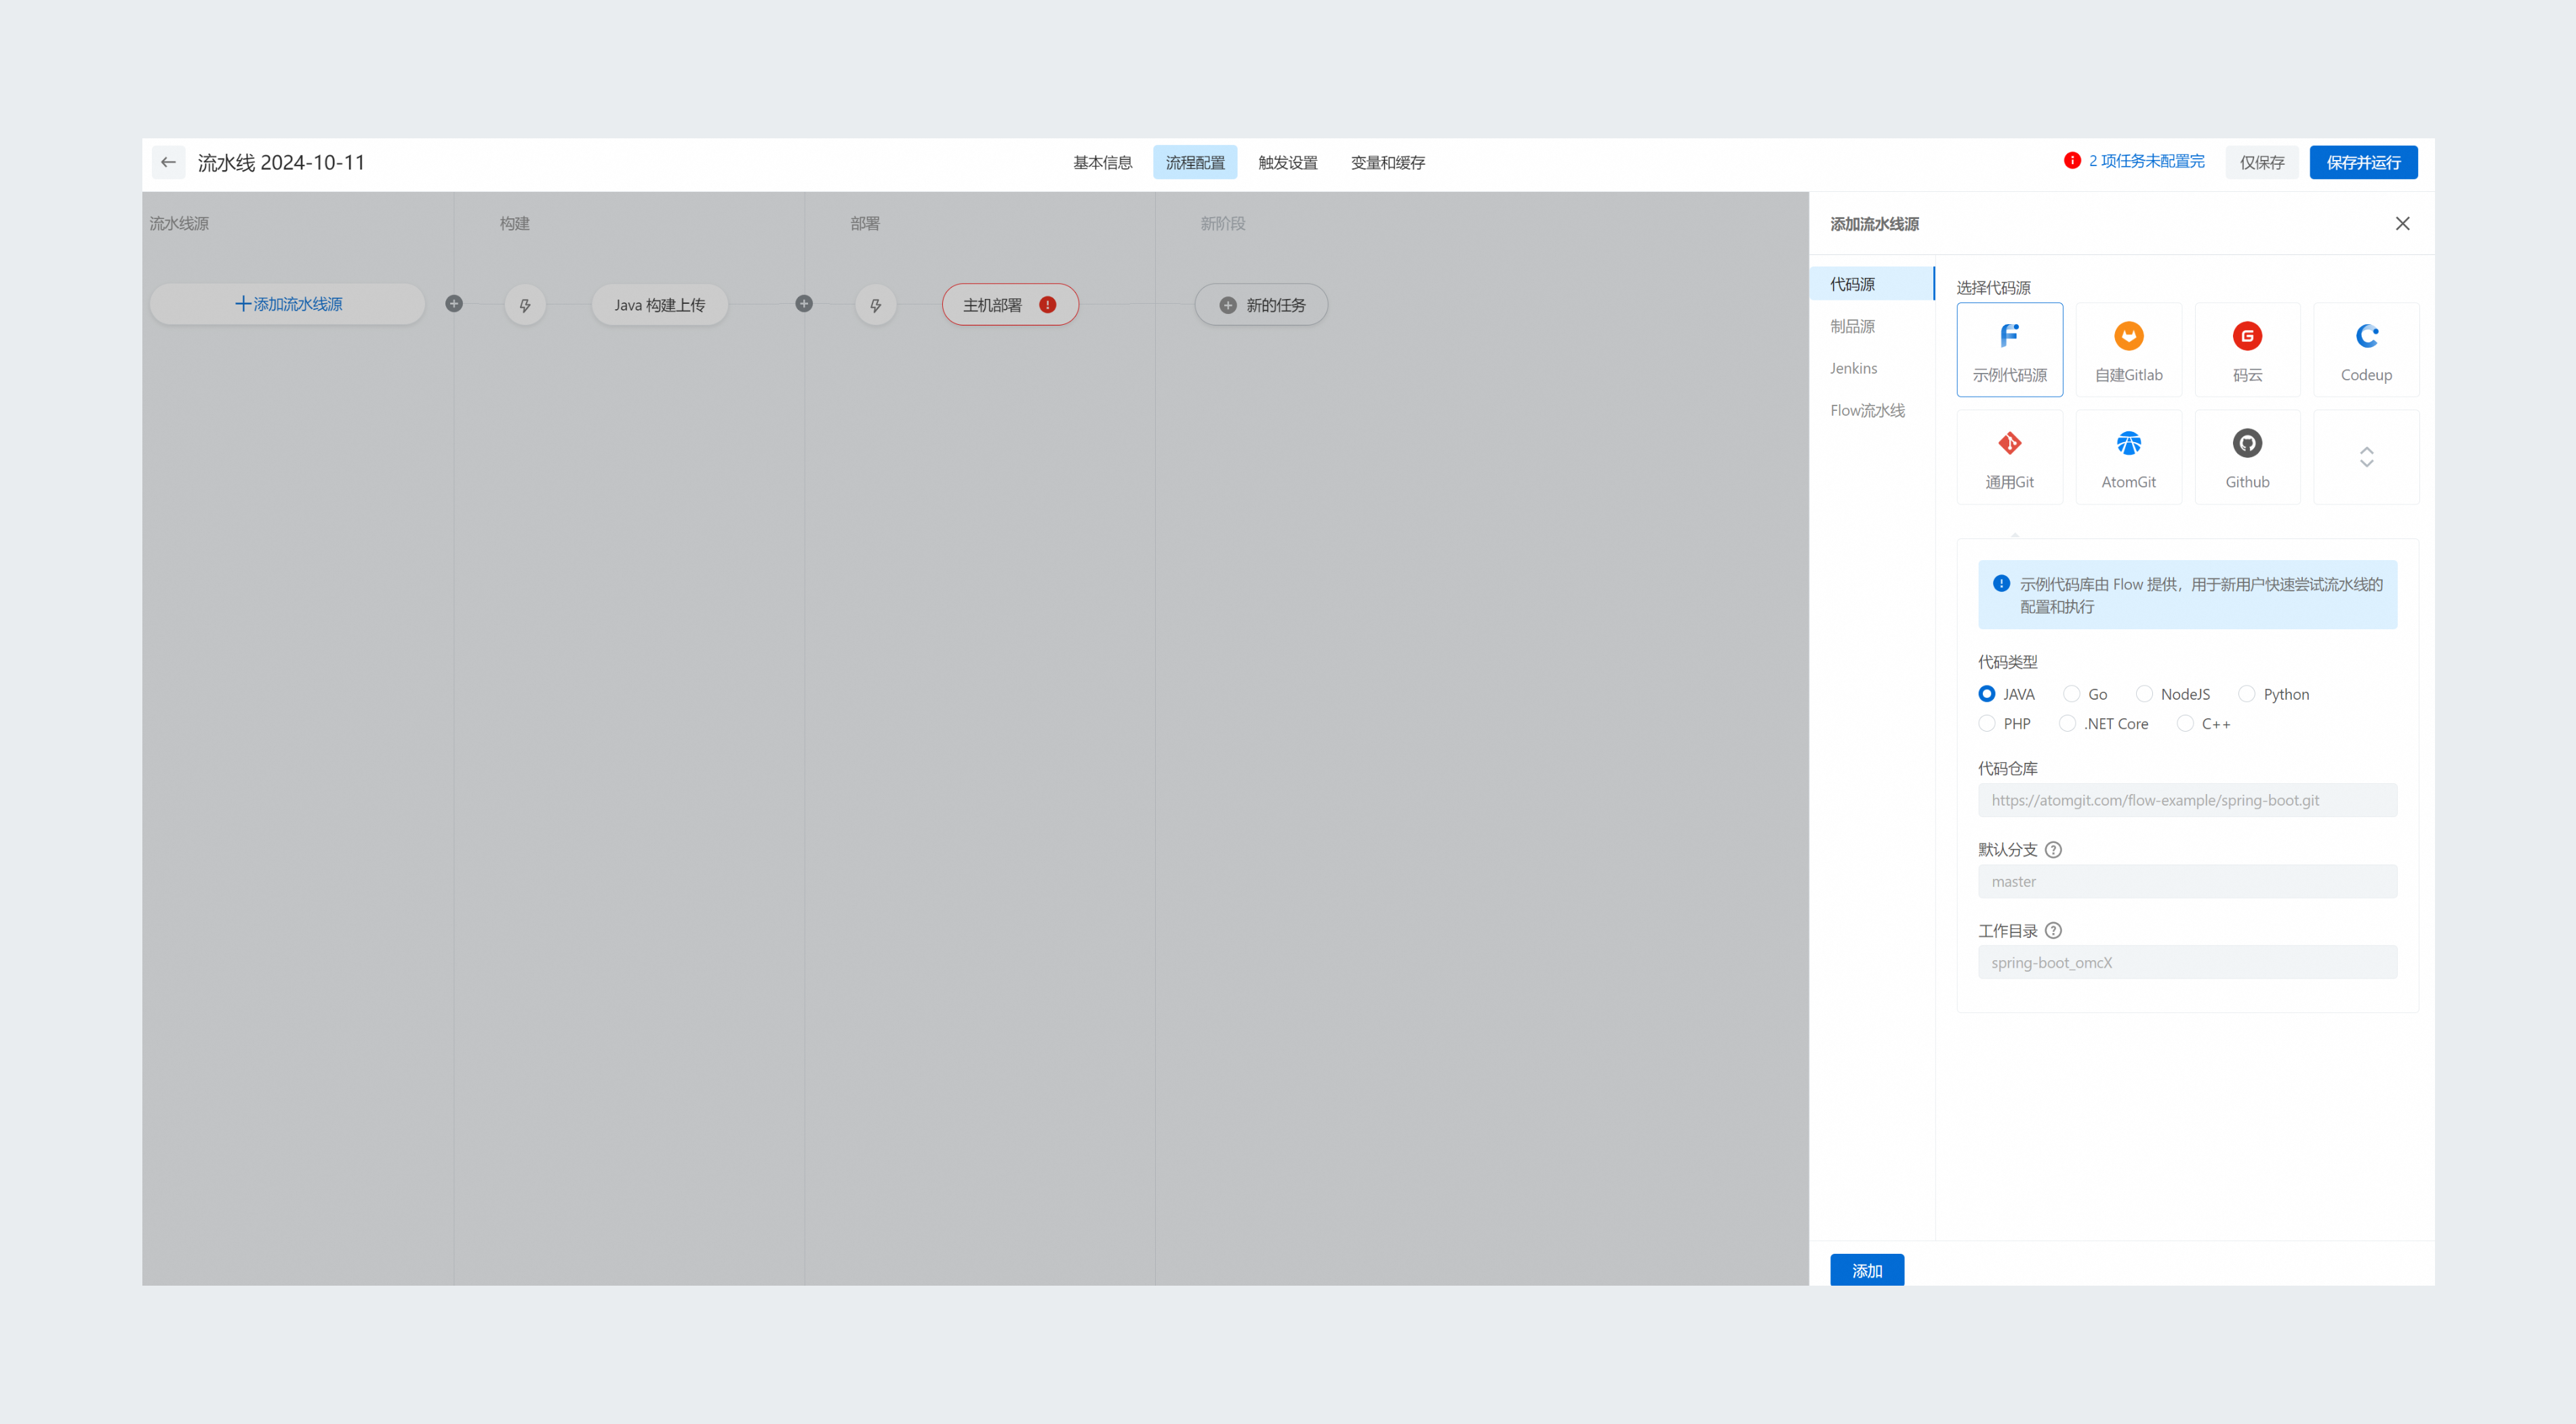The width and height of the screenshot is (2576, 1424).
Task: Click the 构建 stage header
Action: pyautogui.click(x=514, y=223)
